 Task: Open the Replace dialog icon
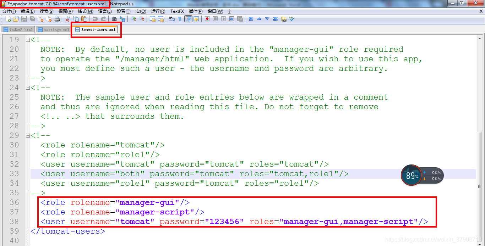[x=122, y=19]
